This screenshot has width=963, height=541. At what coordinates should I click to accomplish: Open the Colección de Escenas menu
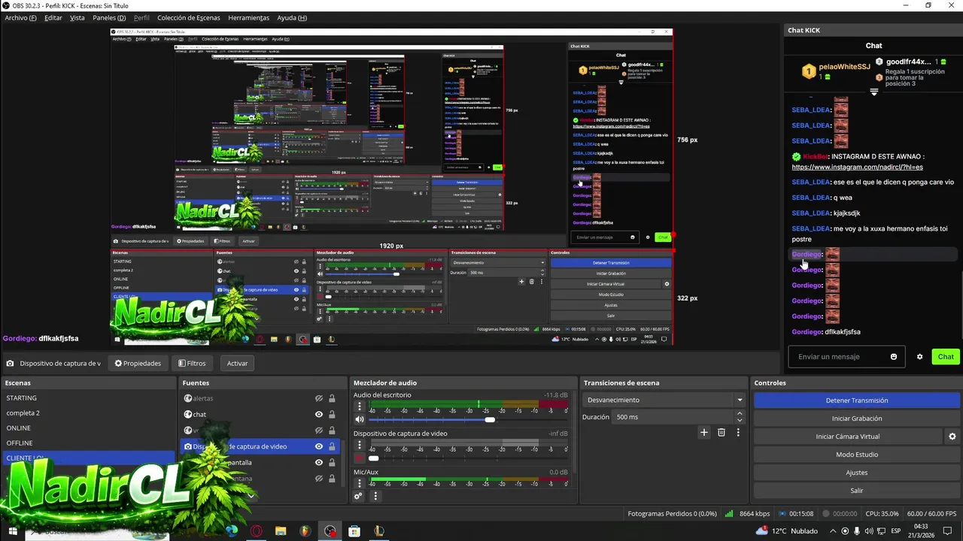189,17
